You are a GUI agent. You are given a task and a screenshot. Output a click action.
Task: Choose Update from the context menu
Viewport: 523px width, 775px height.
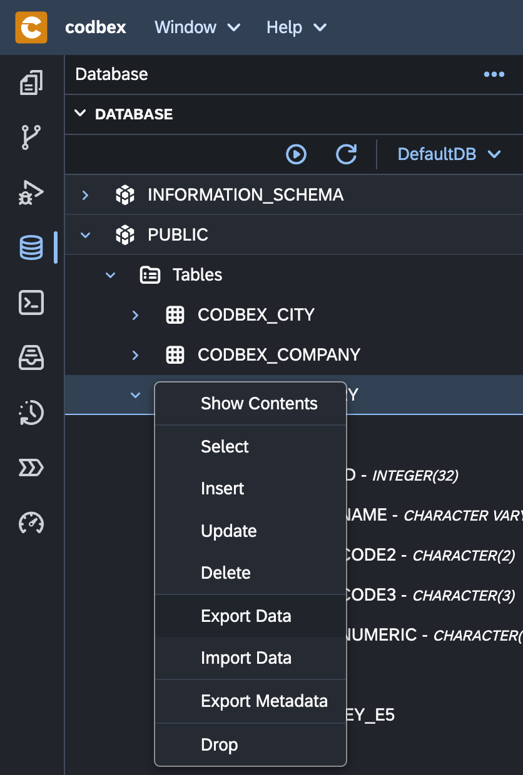[x=250, y=531]
